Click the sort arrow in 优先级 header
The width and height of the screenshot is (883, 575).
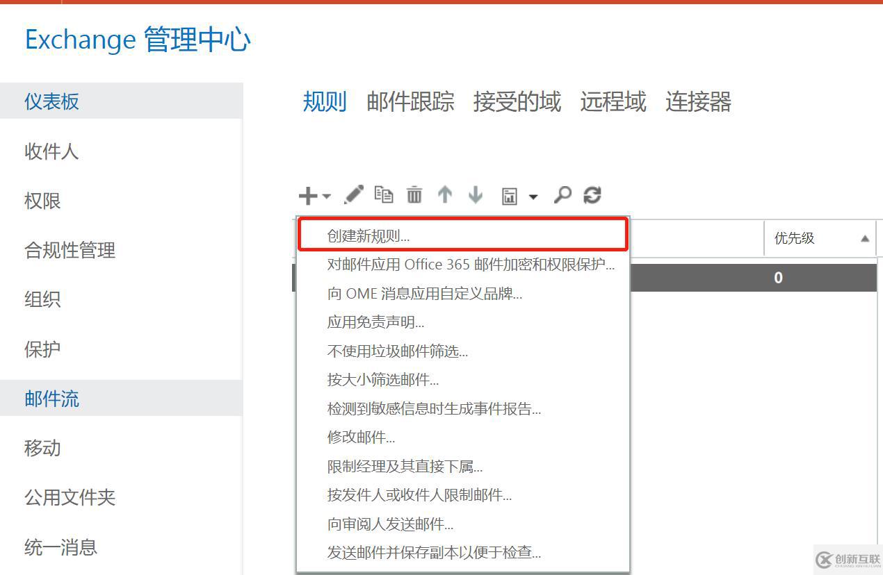click(x=865, y=239)
